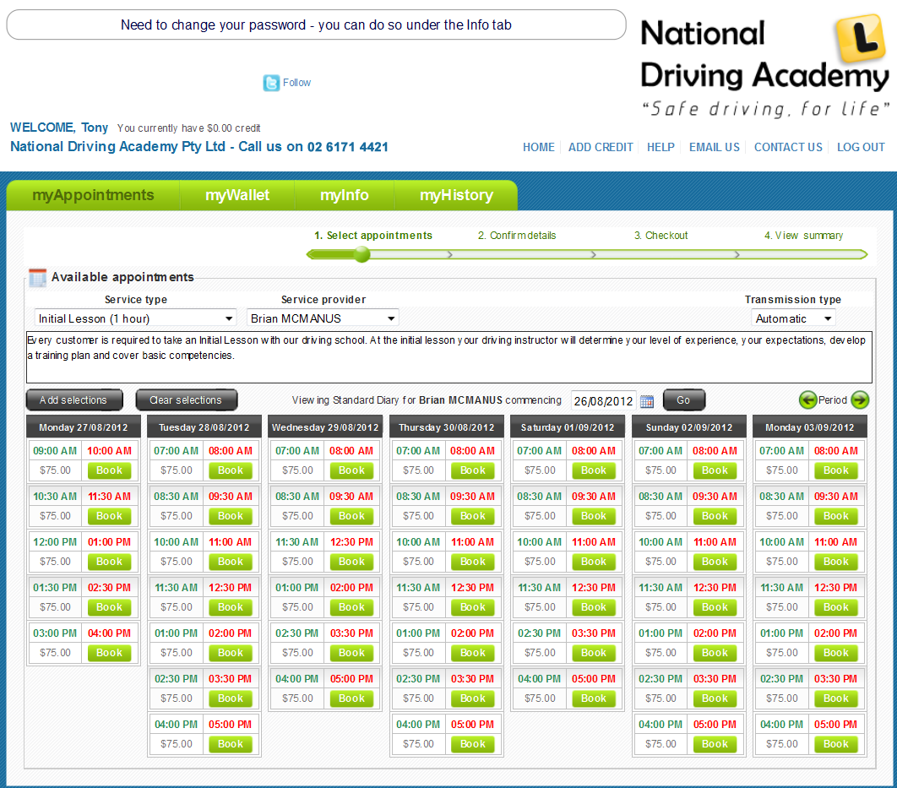Click the Clear selections button
Image resolution: width=897 pixels, height=788 pixels.
pyautogui.click(x=186, y=400)
